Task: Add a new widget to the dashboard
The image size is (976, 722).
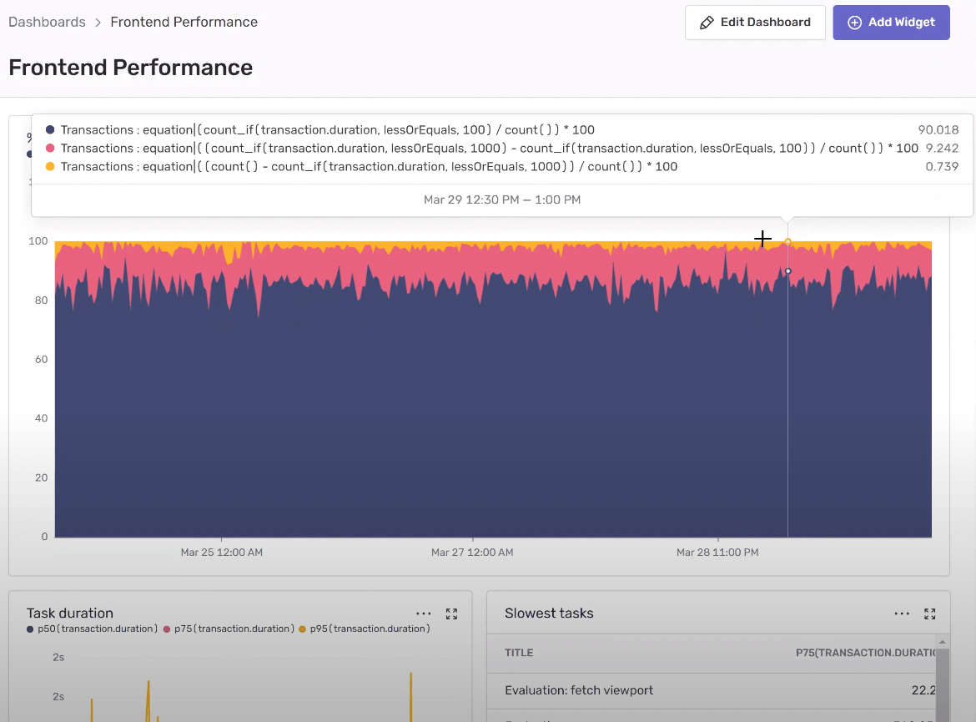Action: (x=891, y=23)
